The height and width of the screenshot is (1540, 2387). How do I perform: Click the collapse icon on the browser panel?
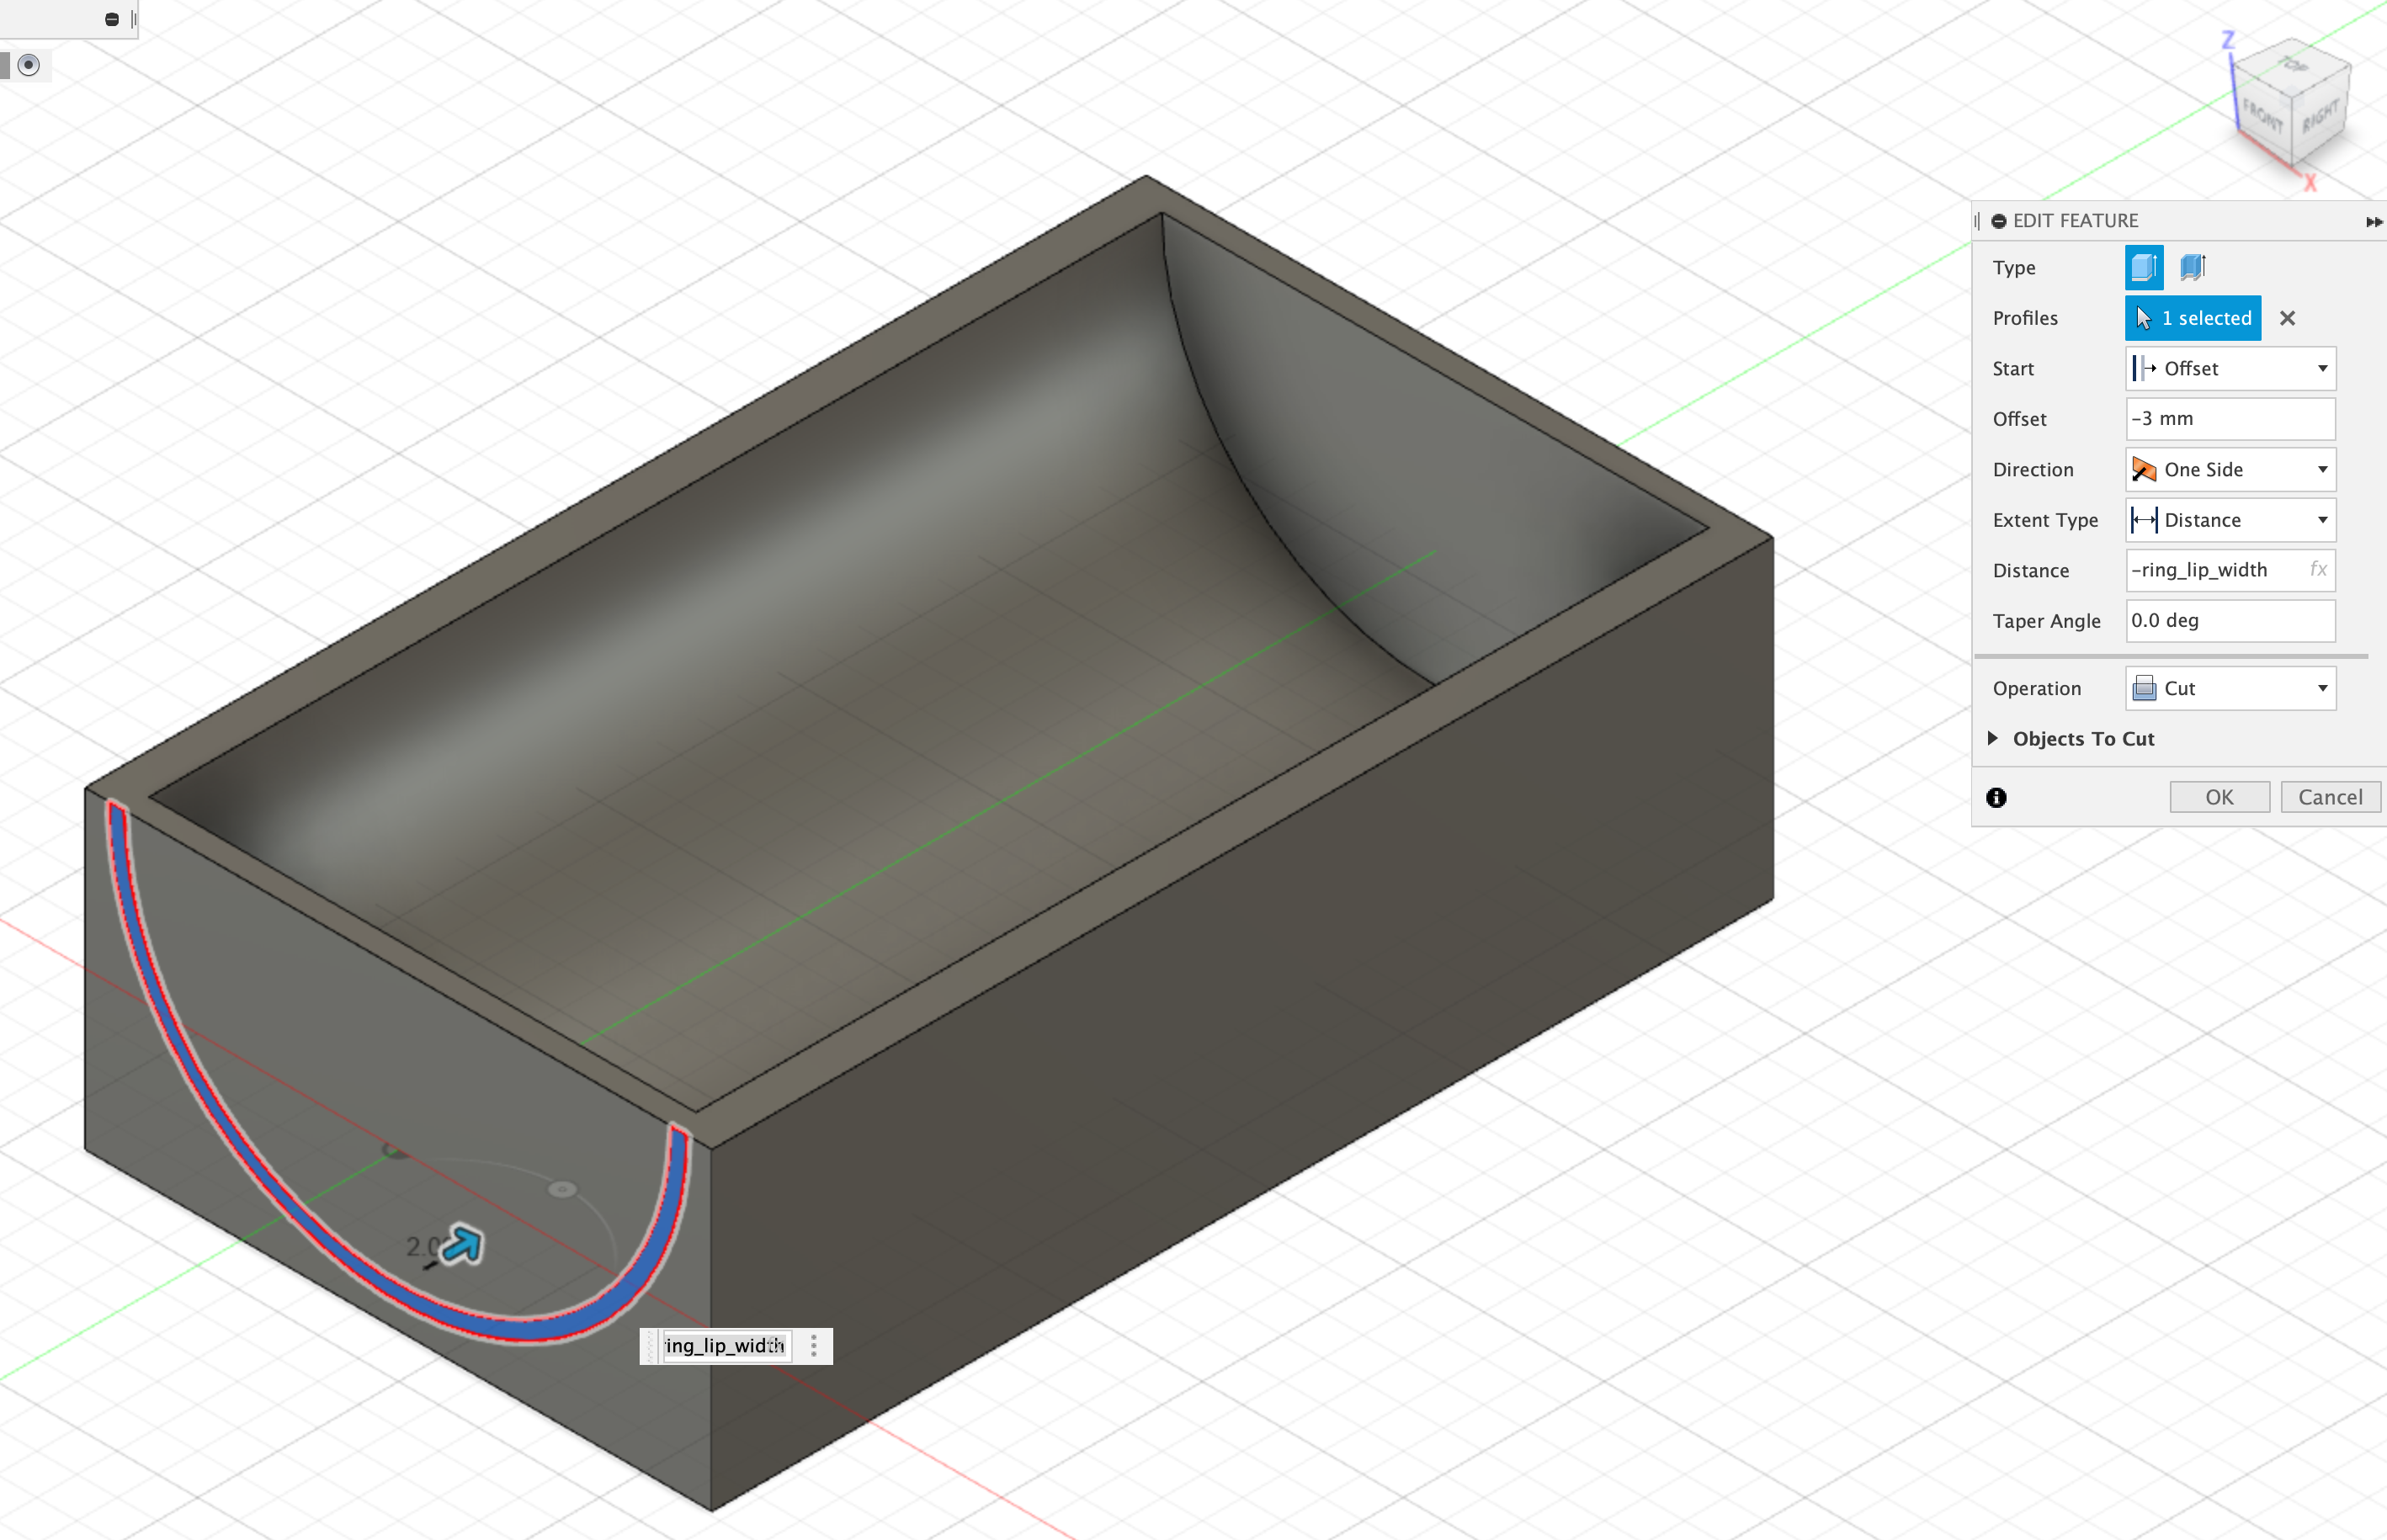tap(112, 18)
